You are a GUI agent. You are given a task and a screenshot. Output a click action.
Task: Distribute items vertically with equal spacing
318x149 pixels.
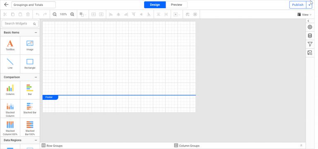click(159, 14)
